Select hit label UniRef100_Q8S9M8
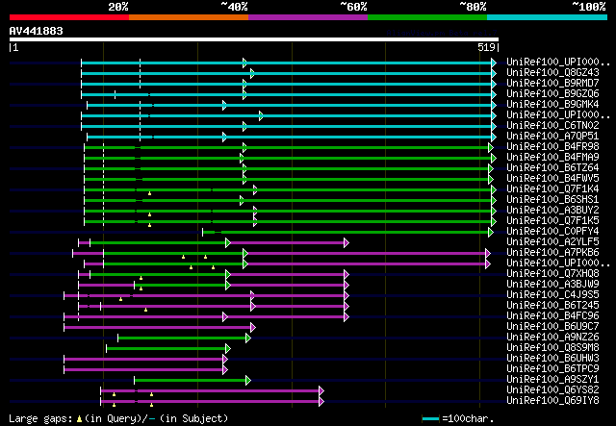The height and width of the screenshot is (426, 616). click(552, 348)
